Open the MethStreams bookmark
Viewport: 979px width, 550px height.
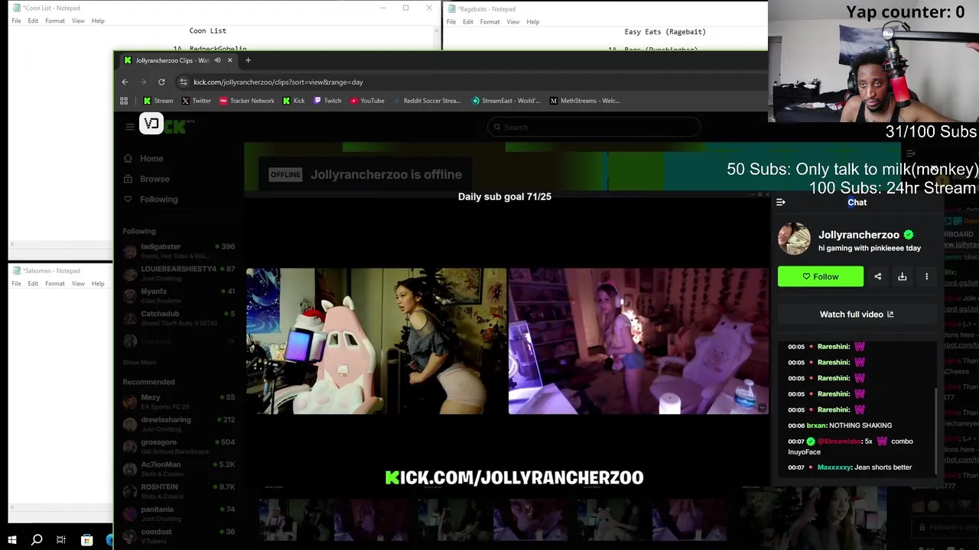pyautogui.click(x=584, y=101)
